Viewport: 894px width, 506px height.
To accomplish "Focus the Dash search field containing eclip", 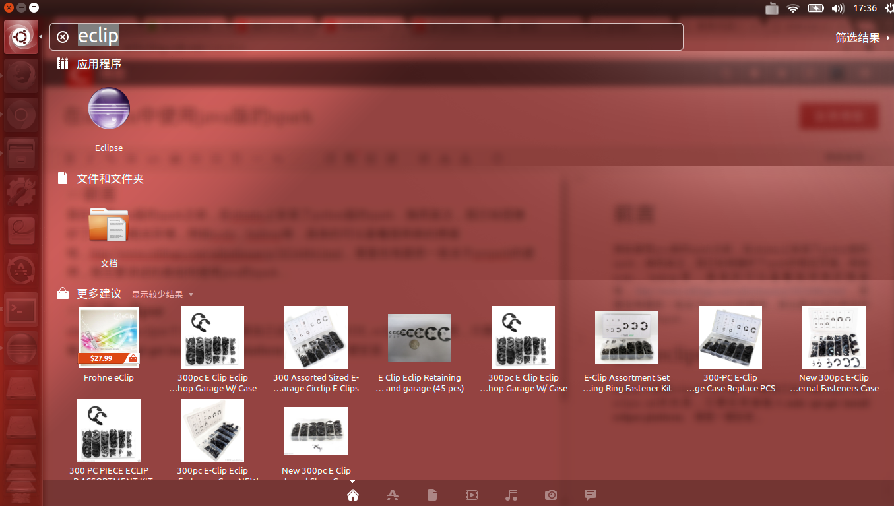I will pos(366,37).
